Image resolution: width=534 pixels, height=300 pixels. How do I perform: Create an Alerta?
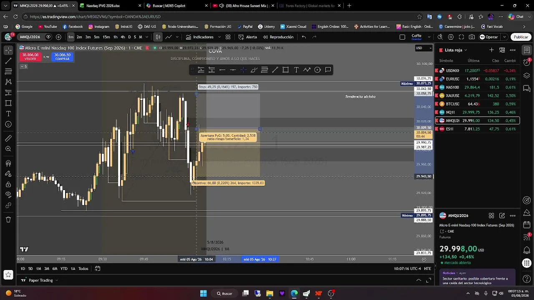(248, 37)
